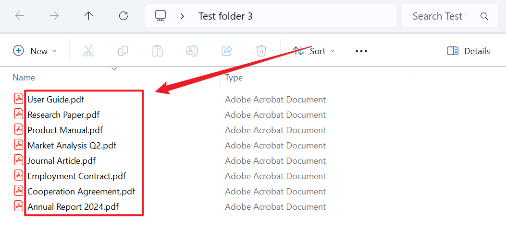Image resolution: width=506 pixels, height=227 pixels.
Task: Click the Rename toolbar icon
Action: [192, 51]
